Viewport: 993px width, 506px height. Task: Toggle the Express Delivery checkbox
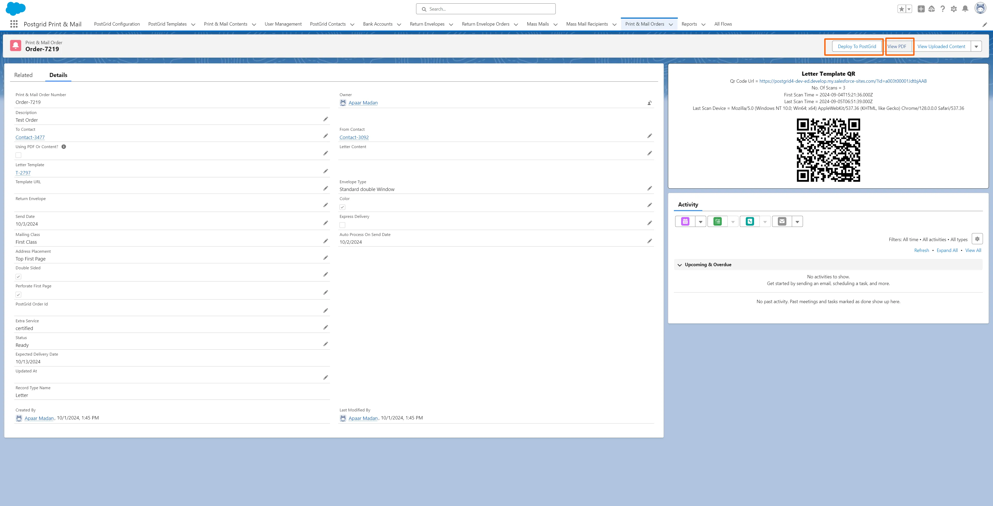coord(342,225)
